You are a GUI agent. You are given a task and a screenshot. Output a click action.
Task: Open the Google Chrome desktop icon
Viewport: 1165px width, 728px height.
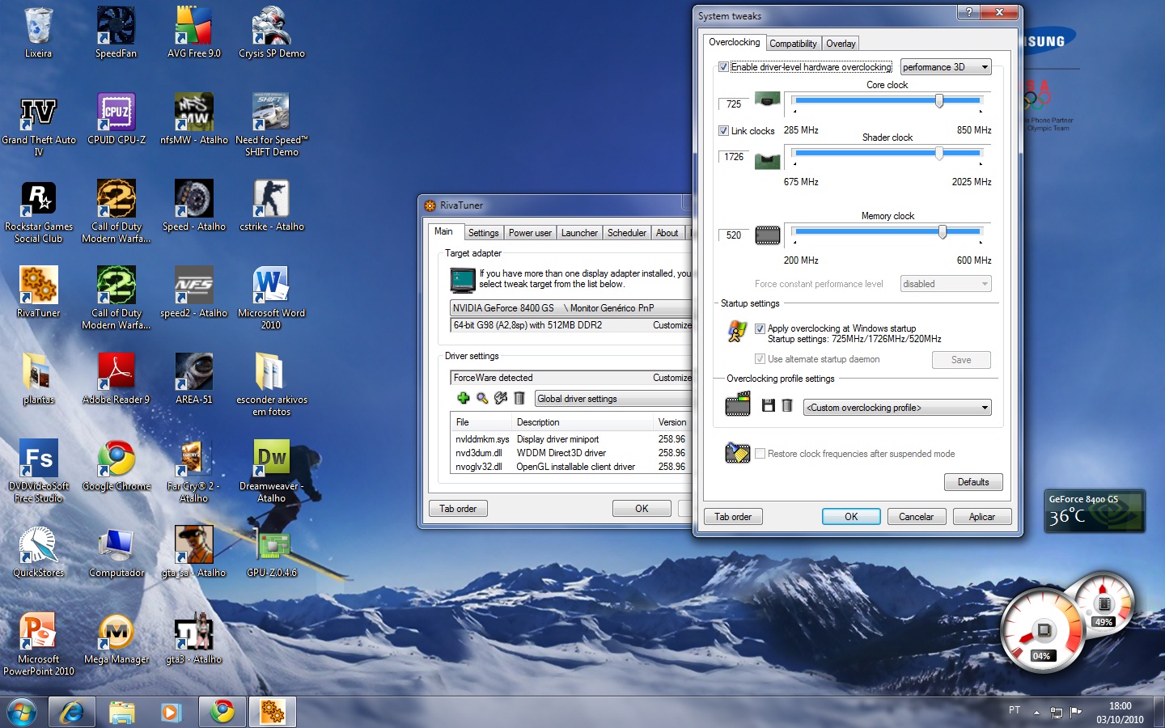(x=116, y=465)
